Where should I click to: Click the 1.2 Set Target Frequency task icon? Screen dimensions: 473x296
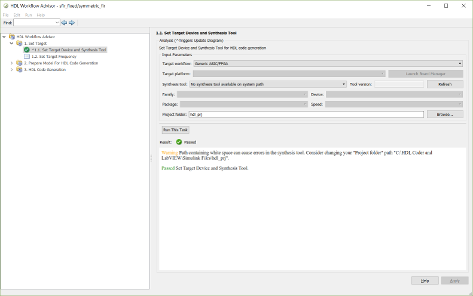click(x=27, y=57)
